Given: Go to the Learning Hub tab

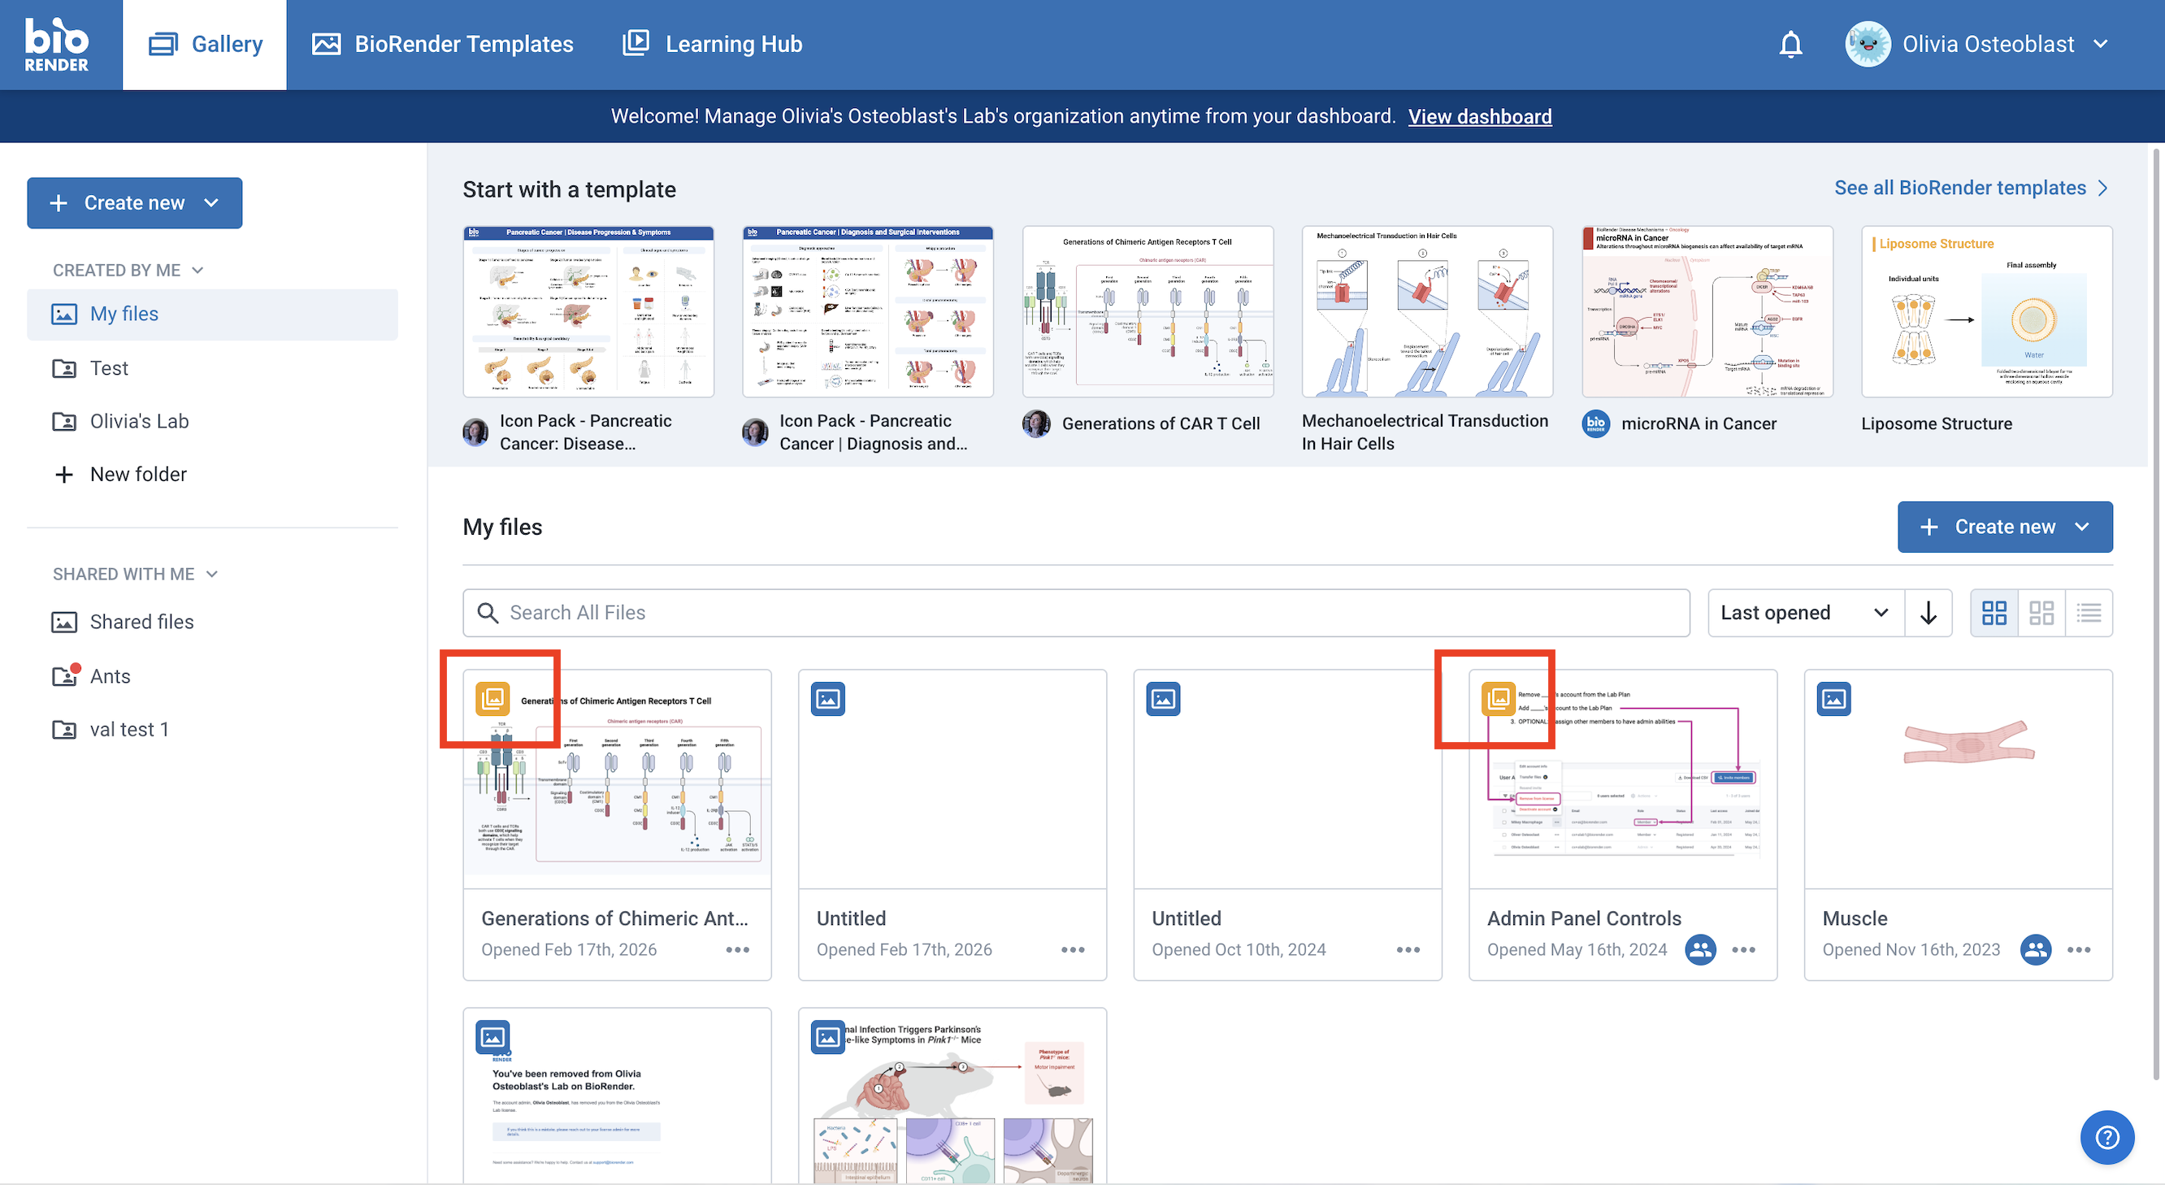Looking at the screenshot, I should (x=713, y=44).
